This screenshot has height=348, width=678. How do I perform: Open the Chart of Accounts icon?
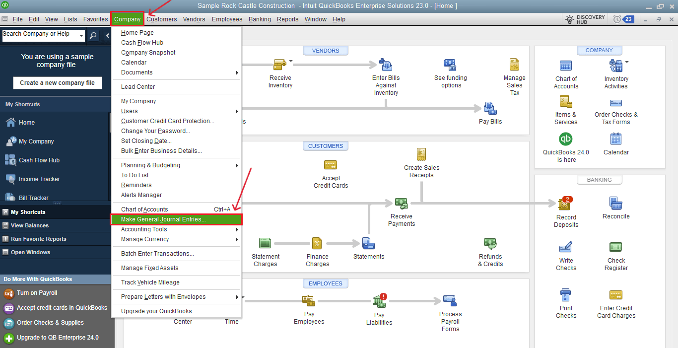pos(566,66)
